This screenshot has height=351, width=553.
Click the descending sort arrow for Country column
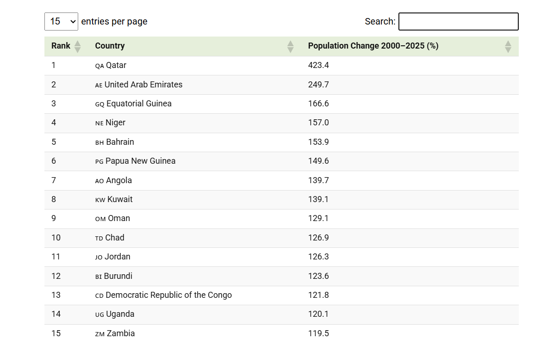pyautogui.click(x=290, y=49)
